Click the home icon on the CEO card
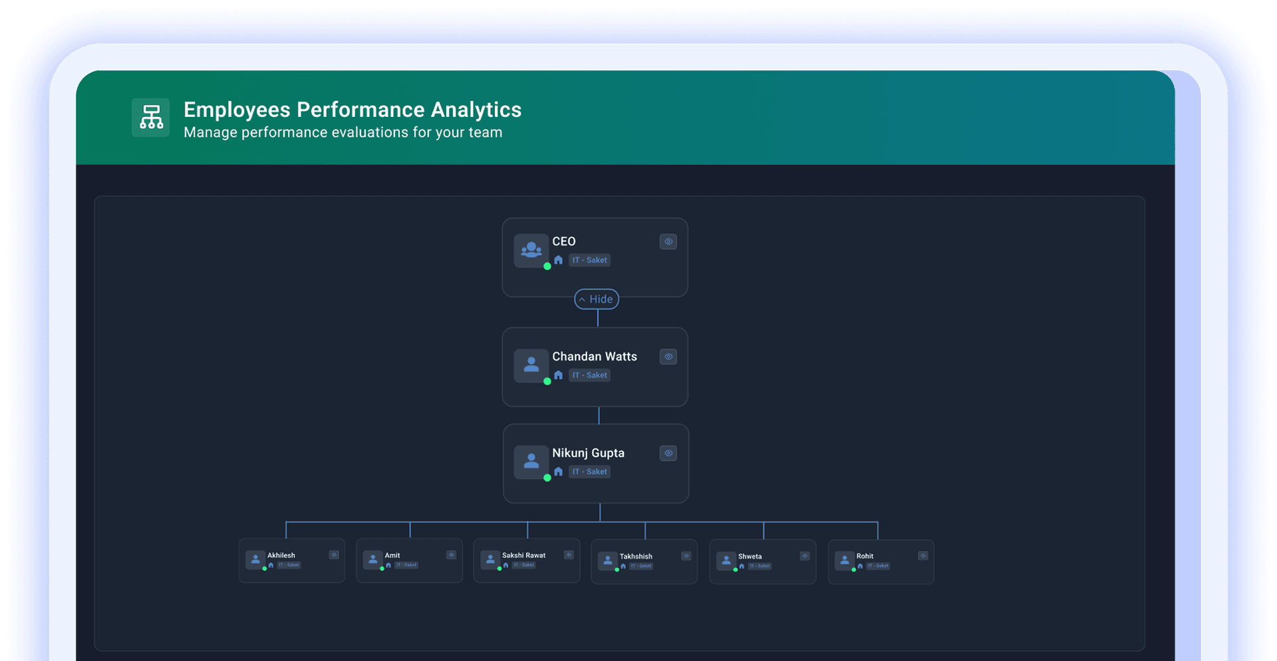This screenshot has width=1277, height=661. coord(558,260)
